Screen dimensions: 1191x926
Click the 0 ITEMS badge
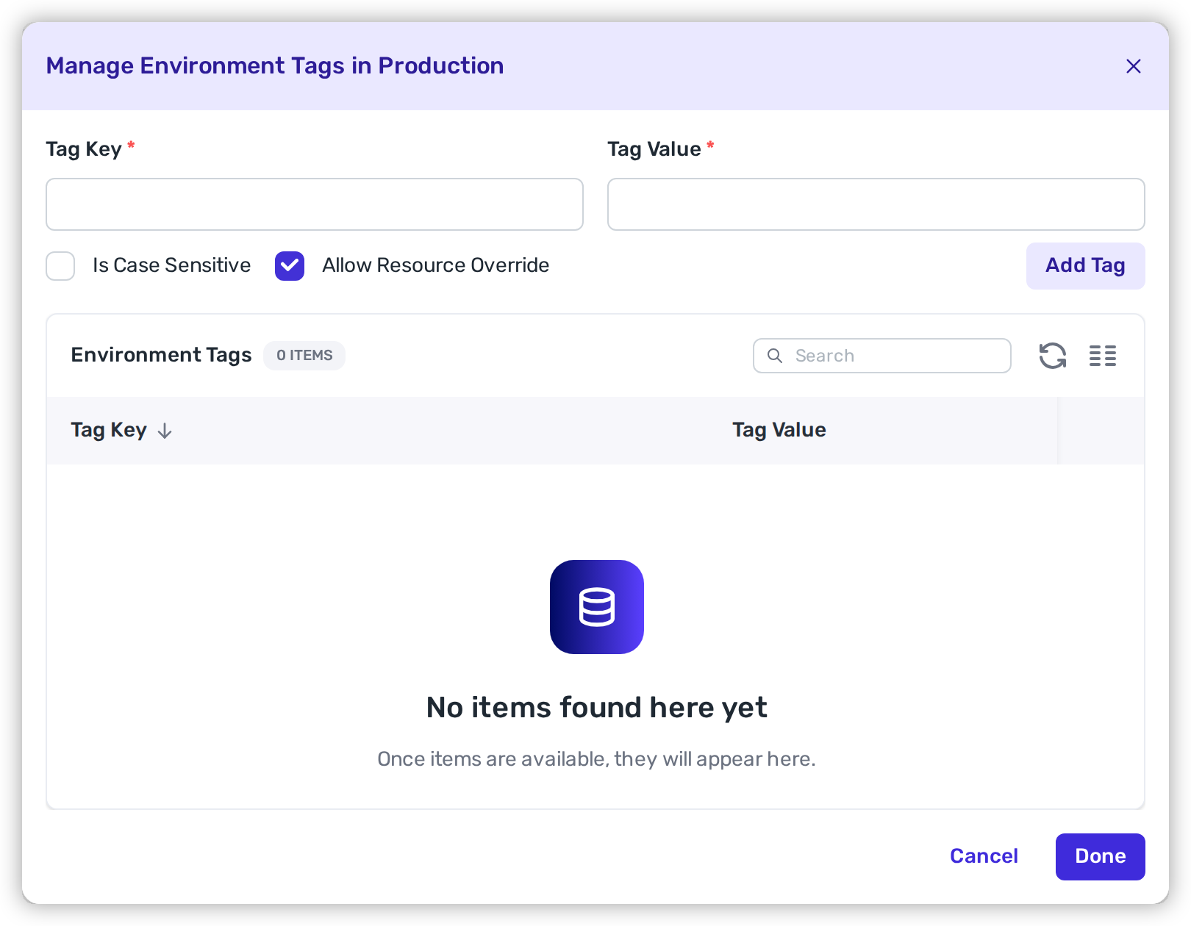point(304,356)
